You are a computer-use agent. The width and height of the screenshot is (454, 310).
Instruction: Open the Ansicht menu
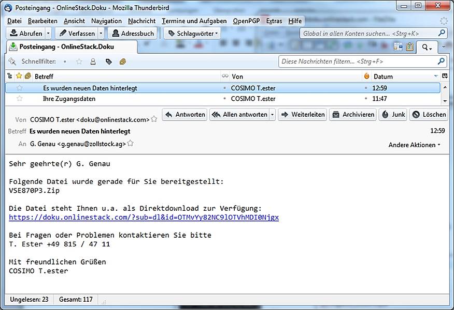tap(74, 21)
